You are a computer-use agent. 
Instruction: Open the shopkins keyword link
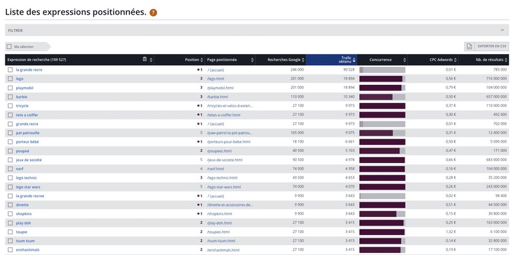coord(24,214)
